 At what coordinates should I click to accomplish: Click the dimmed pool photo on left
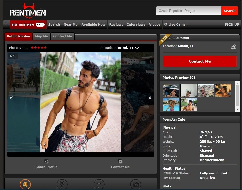[x=24, y=102]
